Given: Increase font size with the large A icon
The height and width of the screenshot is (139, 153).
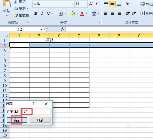Looking at the screenshot, I should [x=91, y=4].
